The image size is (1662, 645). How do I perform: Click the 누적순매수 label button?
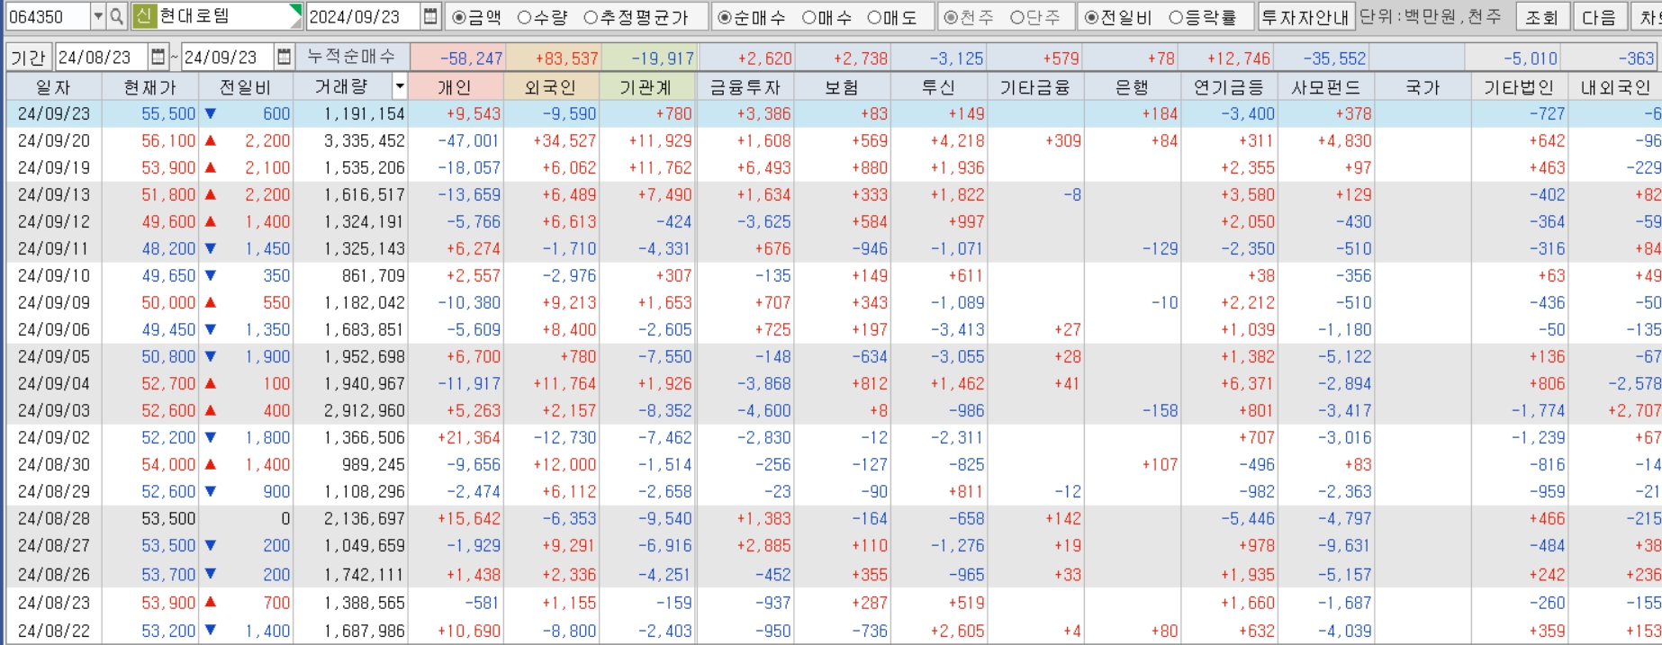pos(351,58)
